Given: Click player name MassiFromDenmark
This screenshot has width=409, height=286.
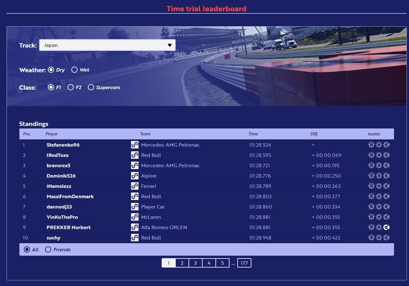Looking at the screenshot, I should point(70,197).
